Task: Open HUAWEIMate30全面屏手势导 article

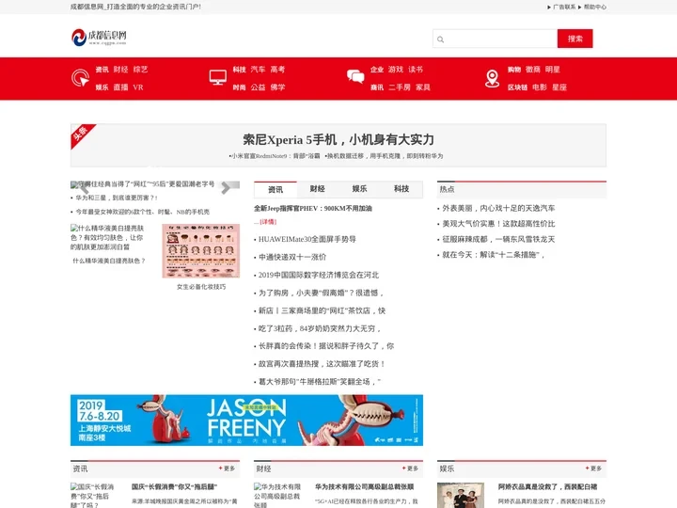Action: point(307,239)
